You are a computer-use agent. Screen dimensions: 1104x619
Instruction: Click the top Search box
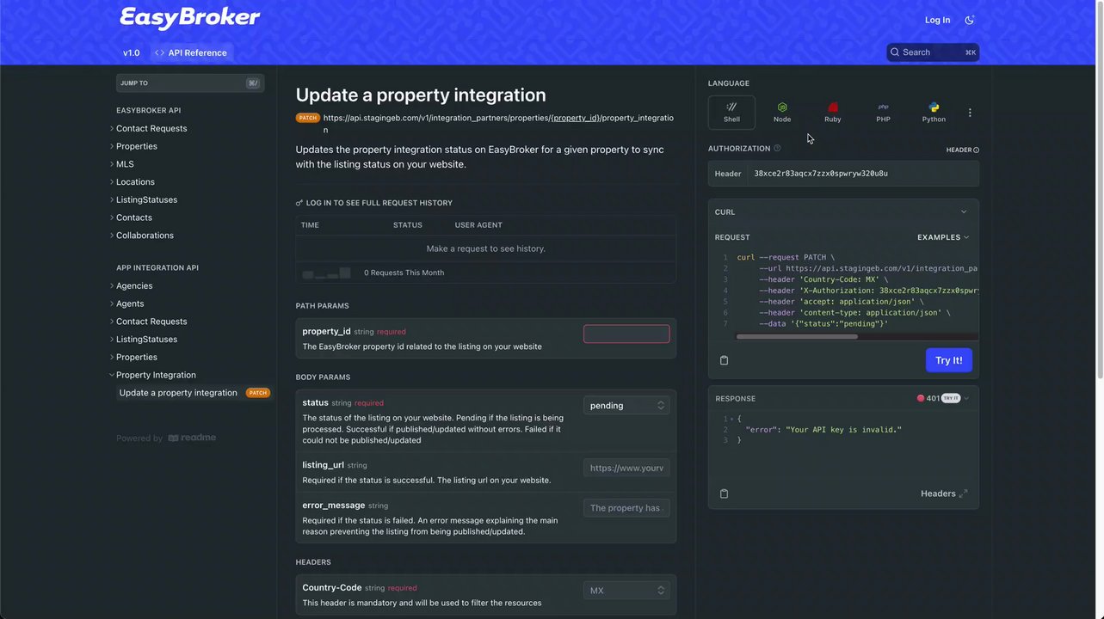click(x=933, y=52)
